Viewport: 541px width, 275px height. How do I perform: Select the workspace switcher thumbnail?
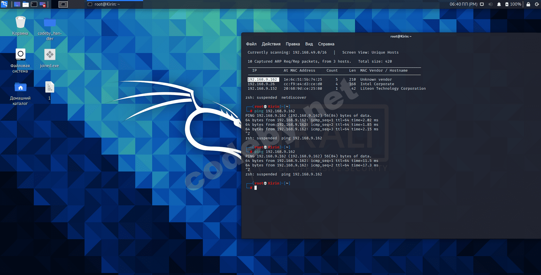(63, 4)
